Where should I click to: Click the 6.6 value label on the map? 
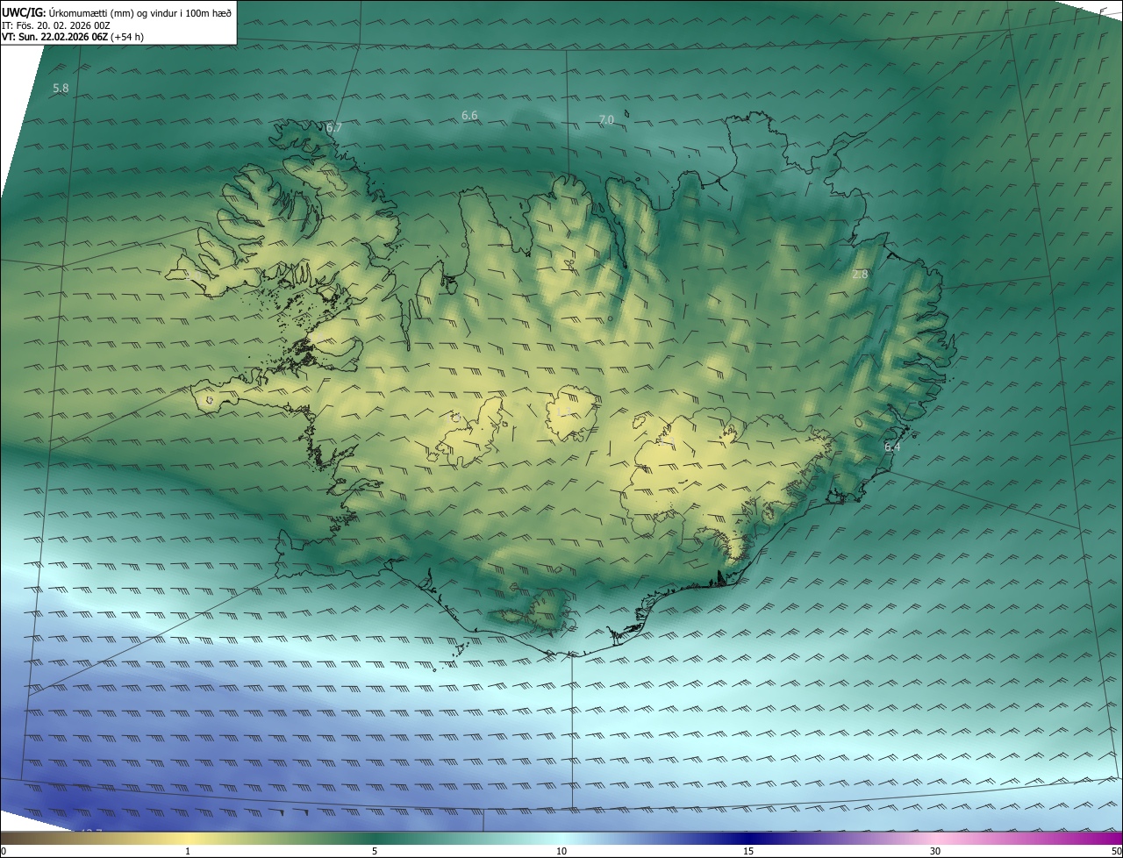(x=469, y=116)
